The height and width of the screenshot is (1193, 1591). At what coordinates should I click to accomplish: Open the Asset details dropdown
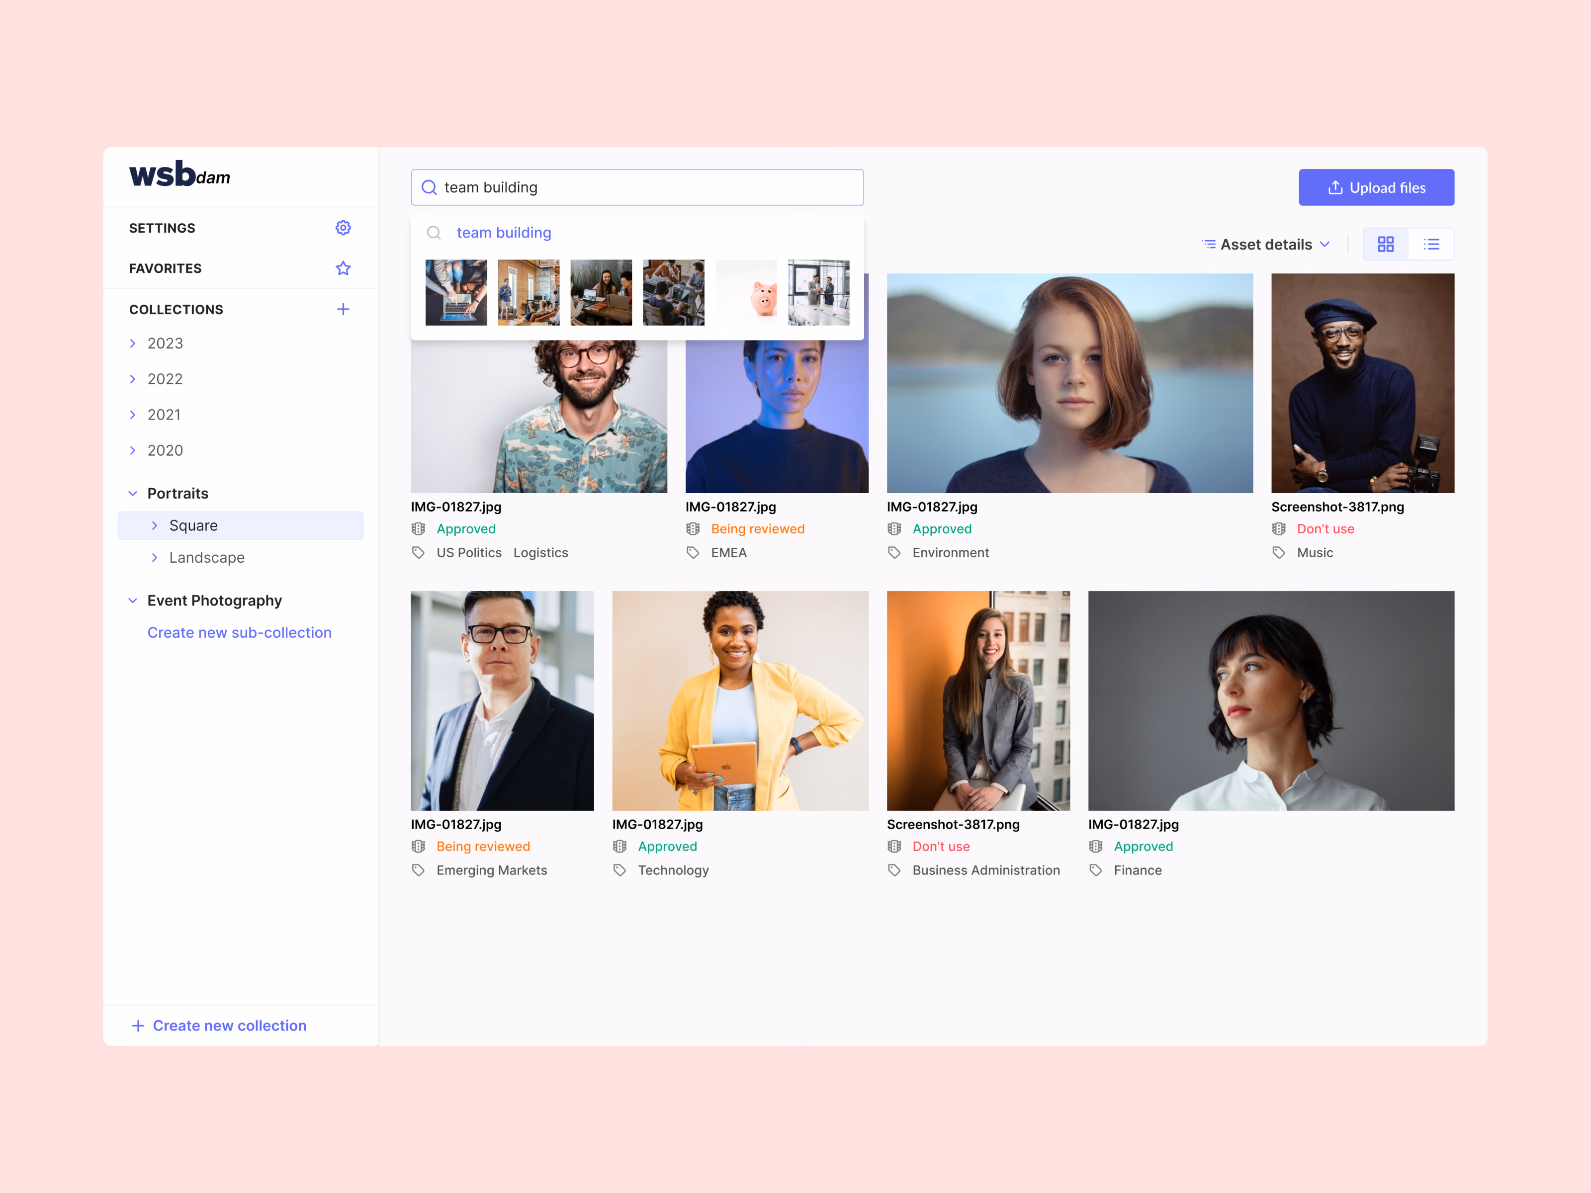tap(1266, 245)
